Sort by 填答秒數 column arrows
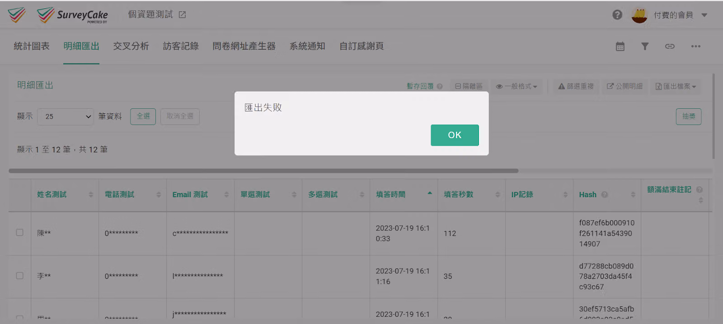 click(498, 194)
